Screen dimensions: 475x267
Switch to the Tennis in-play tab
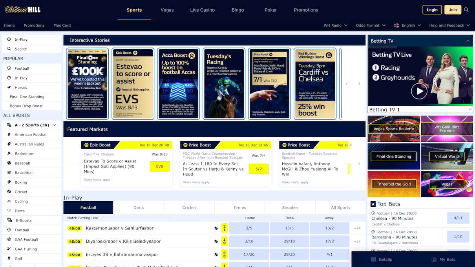(x=239, y=207)
